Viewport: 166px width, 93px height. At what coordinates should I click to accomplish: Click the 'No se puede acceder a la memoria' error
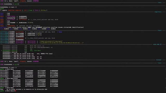click(27, 89)
